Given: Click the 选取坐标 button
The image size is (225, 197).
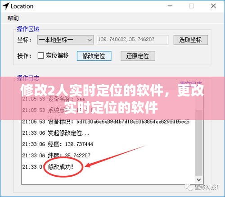Looking at the screenshot, I should click(191, 40).
